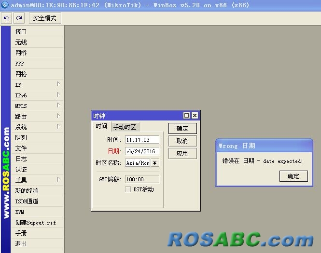
Task: Open the 队列 menu item
Action: (38, 138)
